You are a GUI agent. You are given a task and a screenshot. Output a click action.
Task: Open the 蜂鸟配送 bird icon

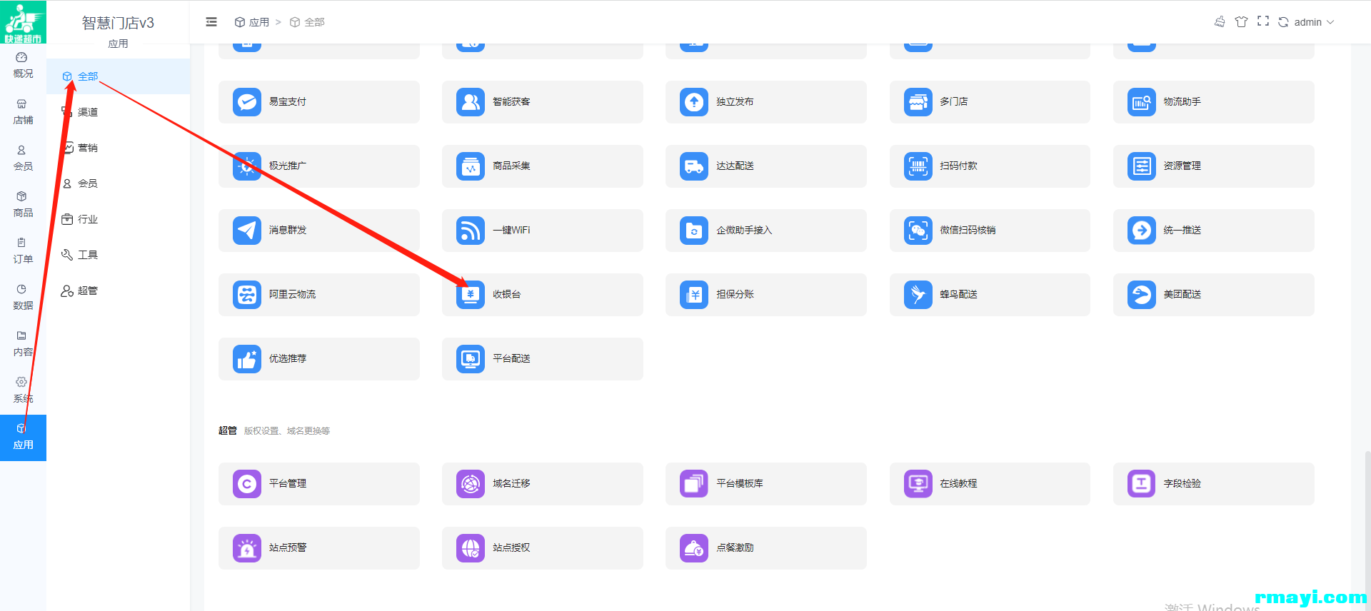pos(918,295)
